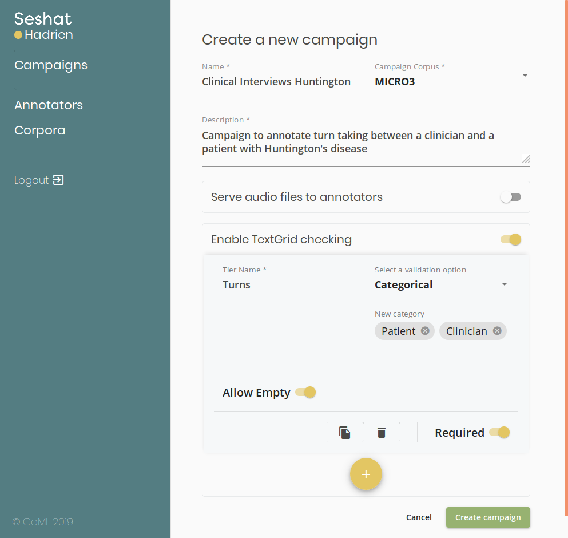Turn off the Allow Empty switch
The width and height of the screenshot is (568, 538).
pos(305,392)
